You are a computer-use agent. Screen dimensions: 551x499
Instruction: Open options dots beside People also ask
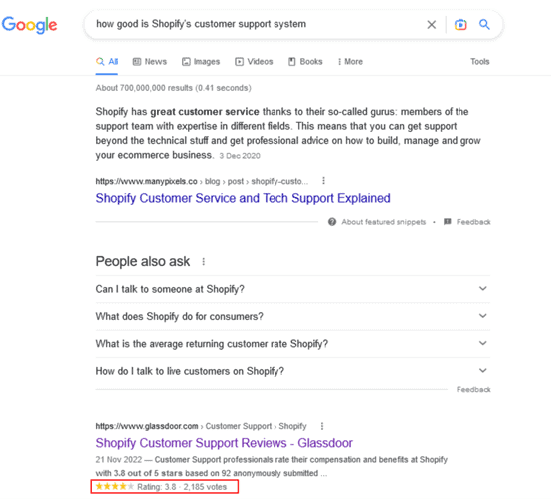pos(204,262)
